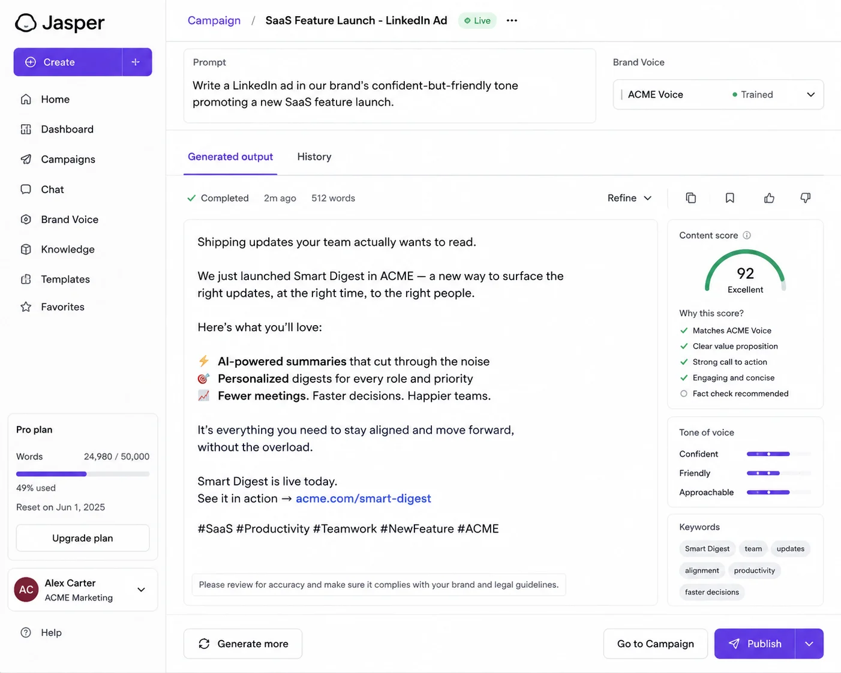Click the Trained status indicator

[753, 95]
